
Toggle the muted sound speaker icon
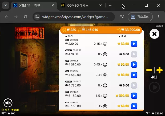[x=8, y=103]
